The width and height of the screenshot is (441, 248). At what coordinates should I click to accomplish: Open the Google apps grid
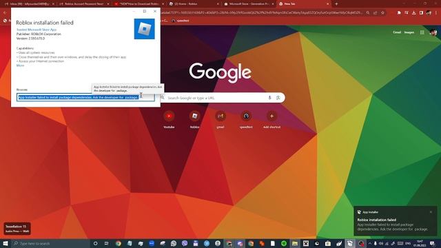click(x=422, y=32)
